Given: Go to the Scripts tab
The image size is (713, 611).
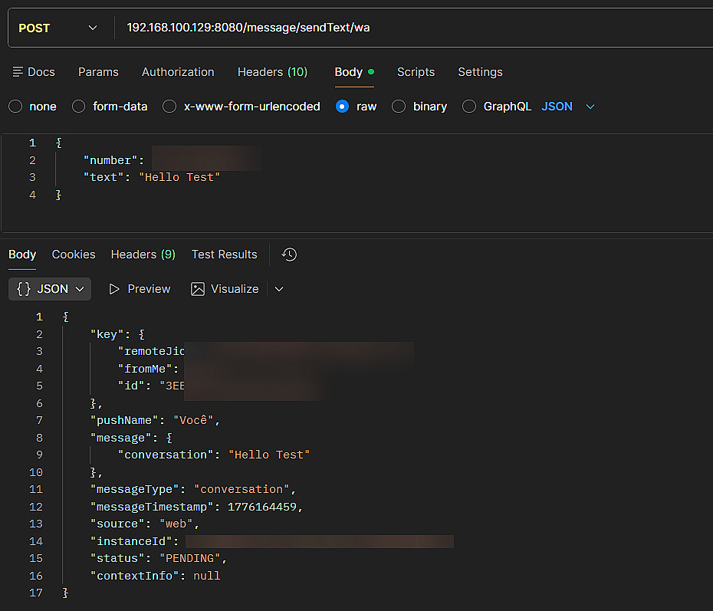Looking at the screenshot, I should [x=416, y=72].
